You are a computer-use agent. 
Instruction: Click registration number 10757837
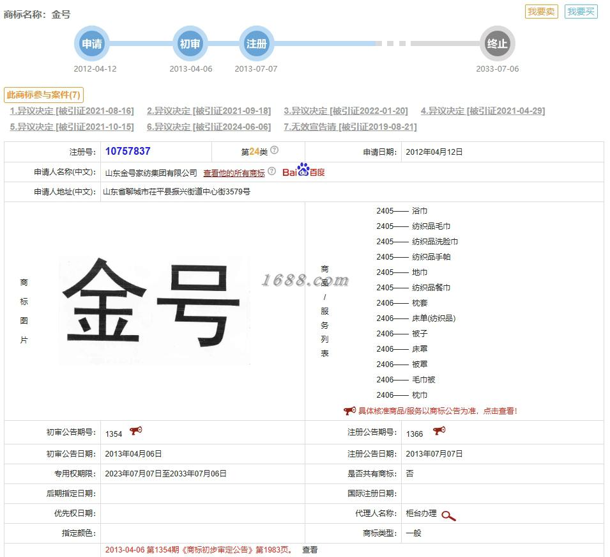coord(128,151)
